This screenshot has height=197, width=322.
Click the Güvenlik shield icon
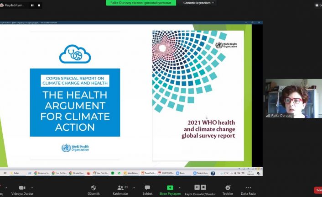(93, 188)
